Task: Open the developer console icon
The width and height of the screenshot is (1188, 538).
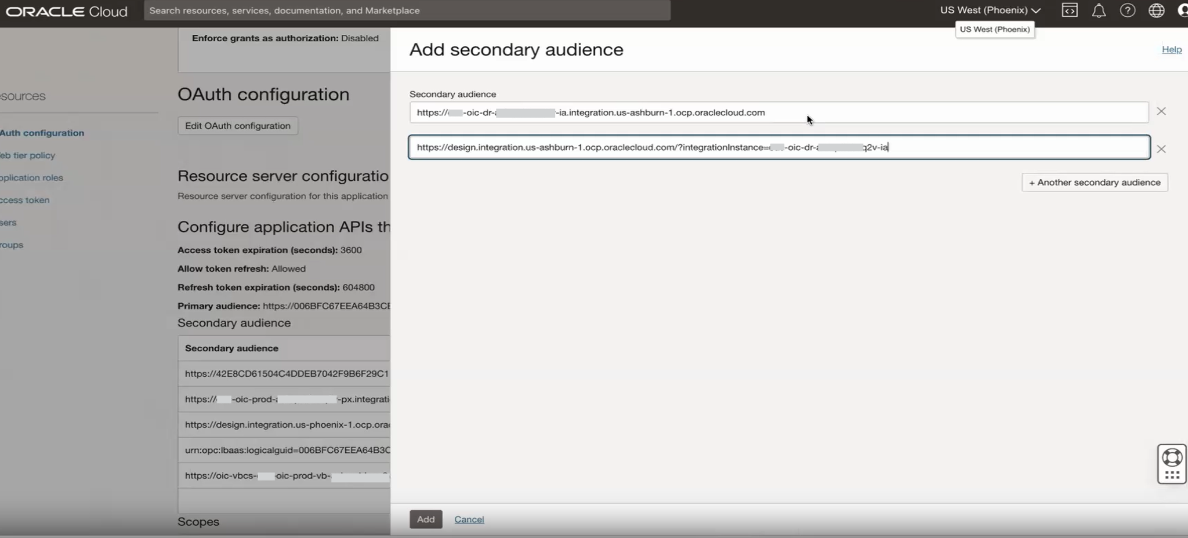Action: point(1070,10)
